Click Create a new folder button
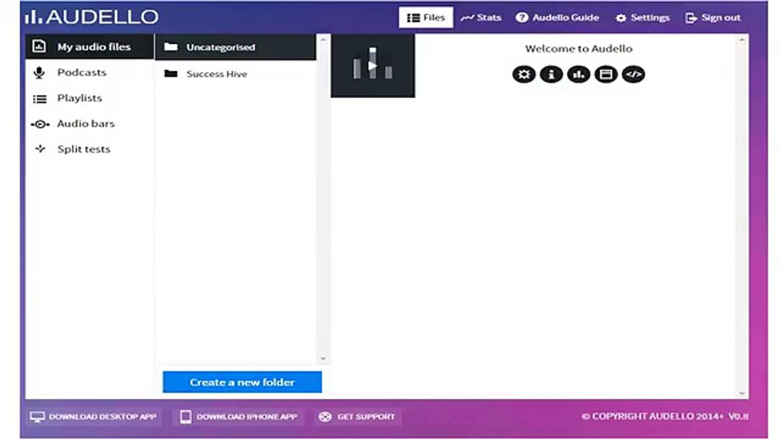 (242, 382)
